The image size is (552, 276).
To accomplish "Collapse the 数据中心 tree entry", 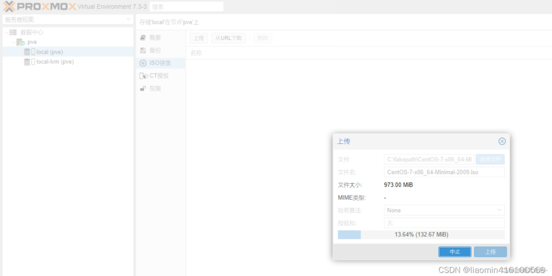I will point(6,32).
